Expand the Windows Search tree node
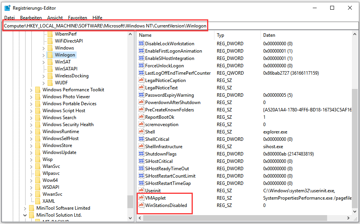The image size is (360, 224). (x=31, y=117)
